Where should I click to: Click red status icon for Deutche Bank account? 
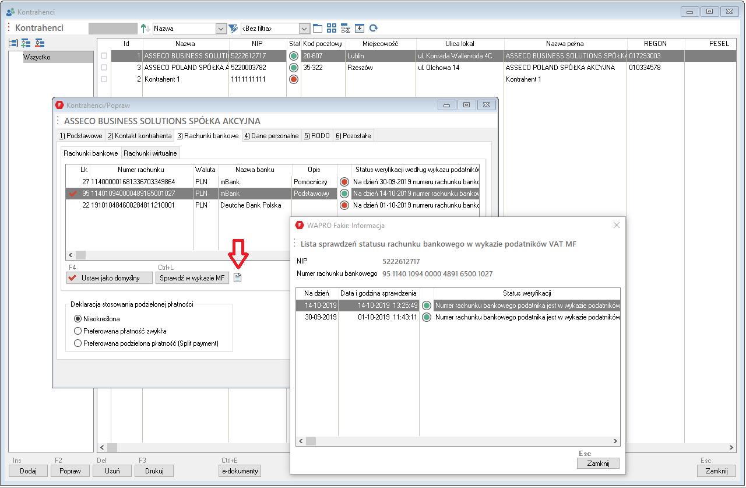coord(344,205)
